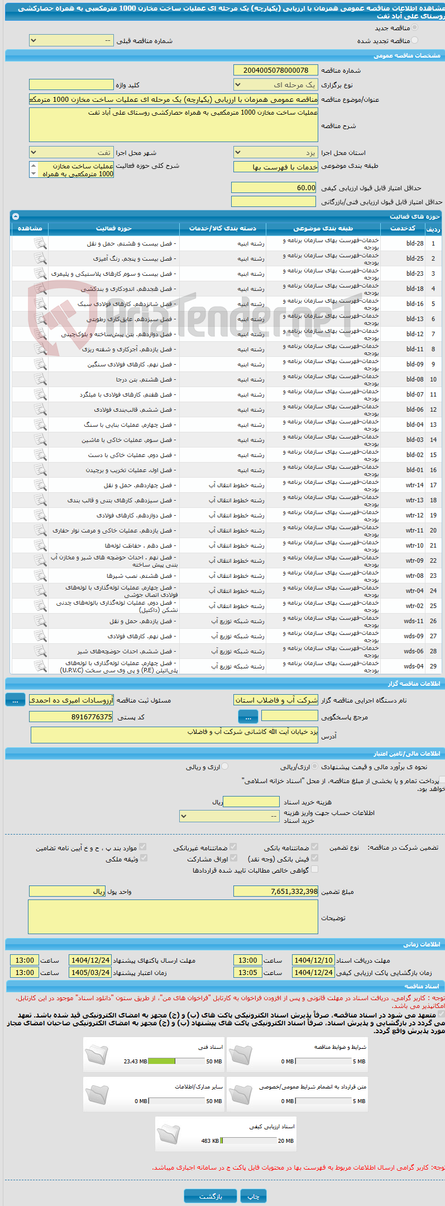Open view icon for row bld-07

40,394
